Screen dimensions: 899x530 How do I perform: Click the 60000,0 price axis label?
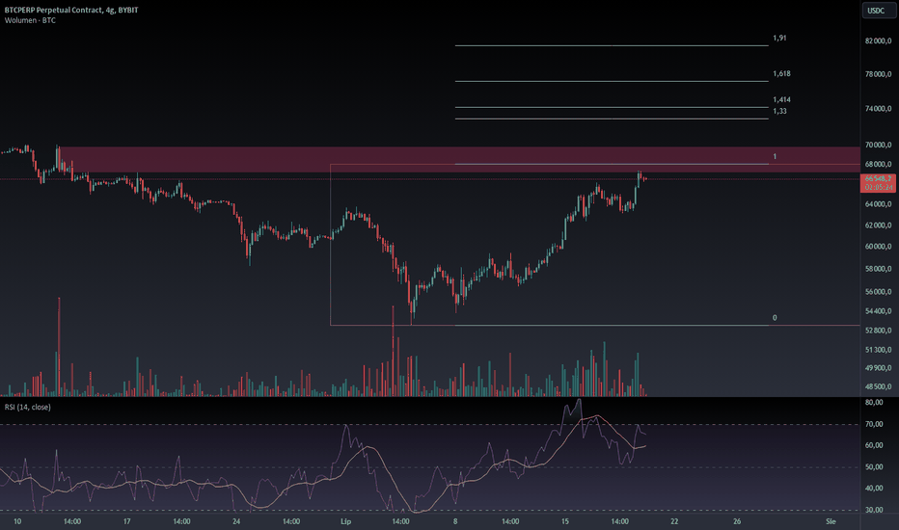click(x=879, y=247)
